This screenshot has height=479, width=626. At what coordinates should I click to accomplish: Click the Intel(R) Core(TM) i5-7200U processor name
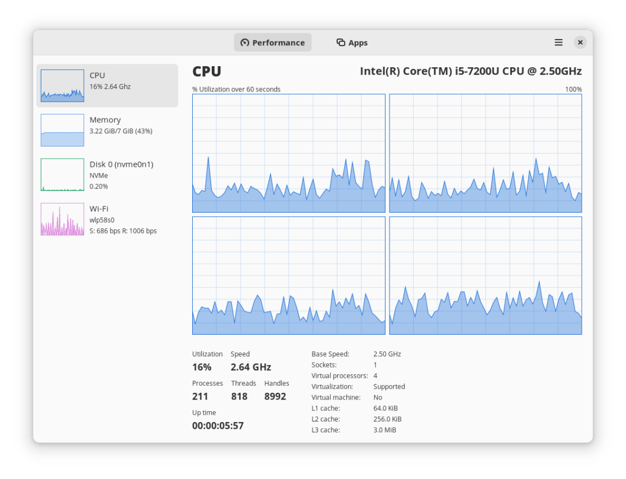471,71
